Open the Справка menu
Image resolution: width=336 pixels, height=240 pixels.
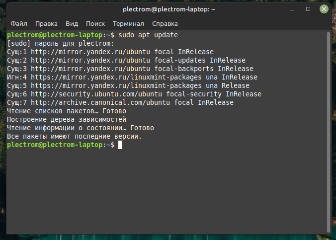tap(165, 23)
